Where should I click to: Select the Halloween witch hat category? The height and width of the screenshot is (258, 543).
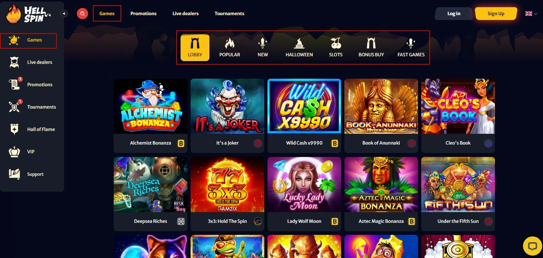[x=299, y=48]
